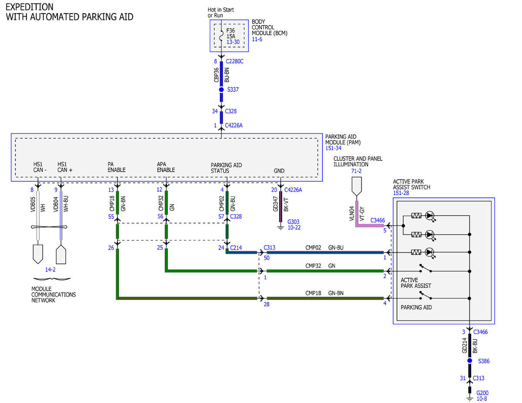Click the C214 connector label
522x403 pixels.
pyautogui.click(x=236, y=247)
